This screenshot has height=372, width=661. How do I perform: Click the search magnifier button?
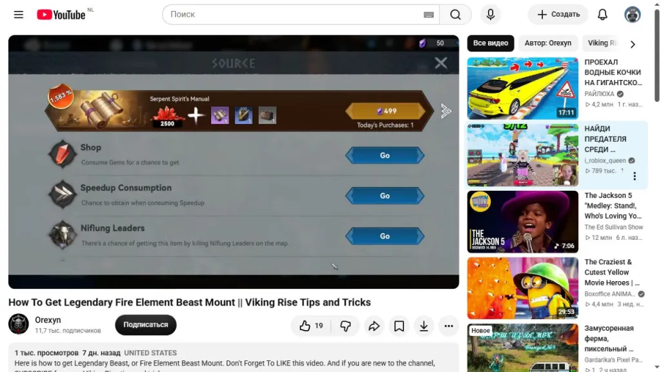[x=455, y=15]
